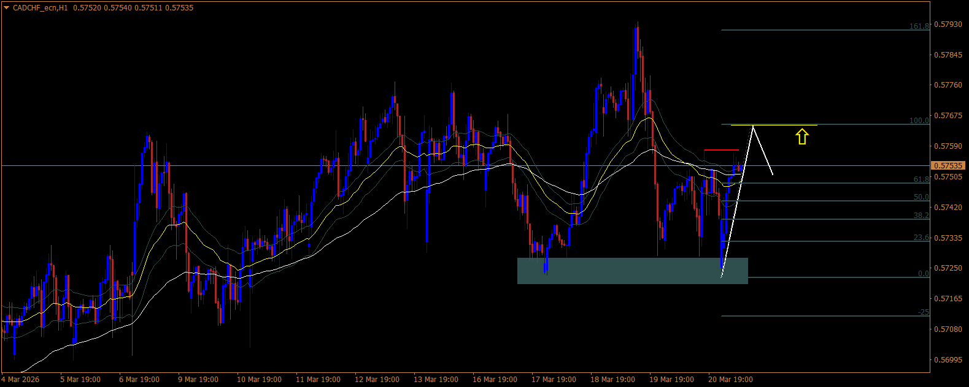Click the Fibonacci 61.8 level label

coord(921,179)
